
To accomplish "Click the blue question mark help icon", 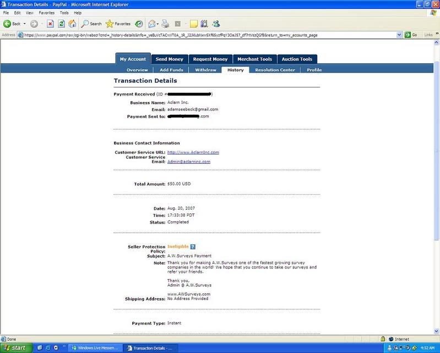I will click(x=193, y=247).
